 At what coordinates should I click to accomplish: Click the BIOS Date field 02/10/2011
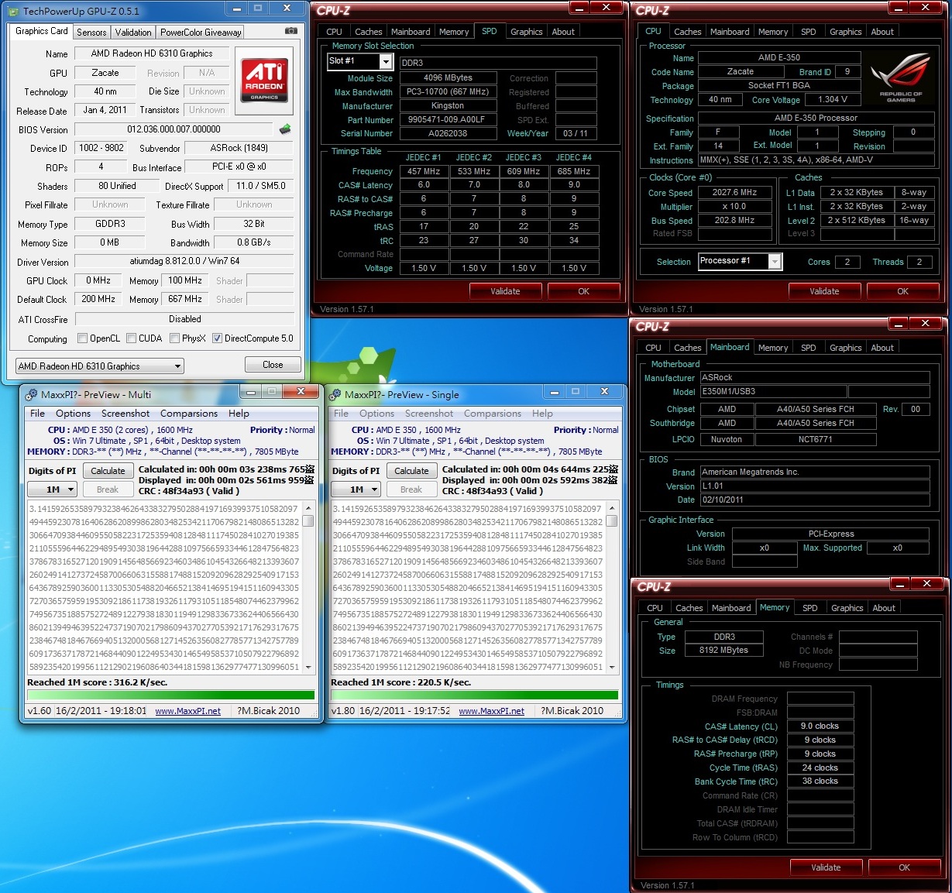[x=815, y=500]
